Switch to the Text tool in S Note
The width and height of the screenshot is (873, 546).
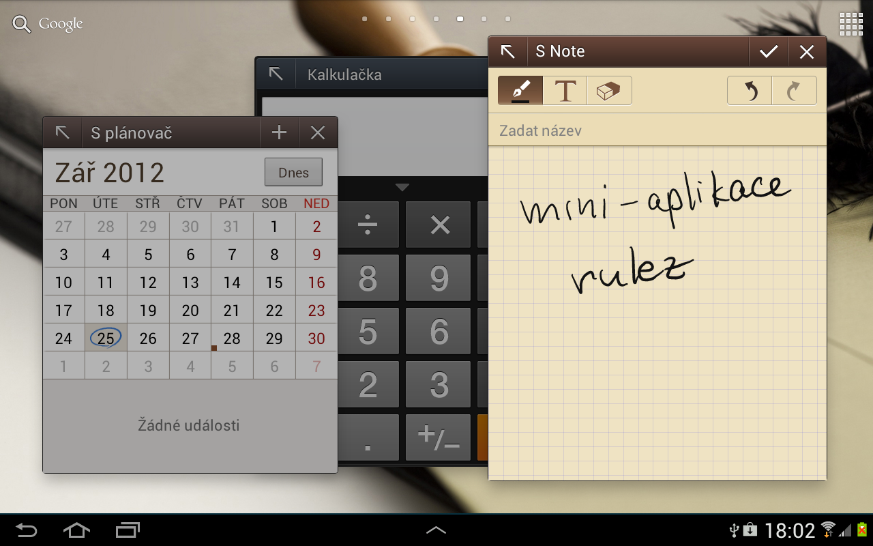(x=564, y=90)
